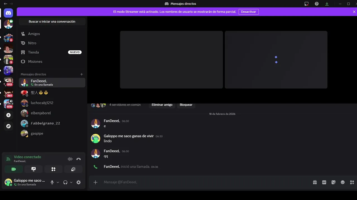
Task: Click back arrow in title bar
Action: click(x=6, y=4)
